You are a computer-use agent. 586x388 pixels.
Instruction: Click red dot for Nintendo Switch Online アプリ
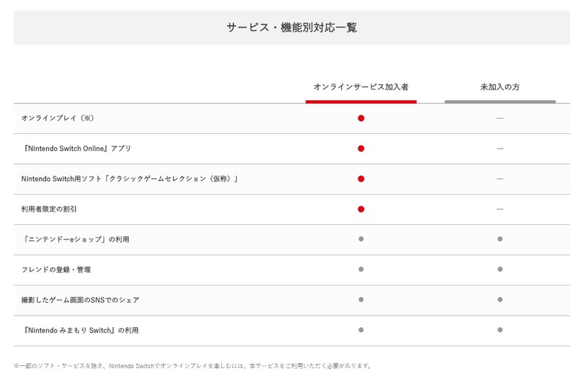coord(361,149)
